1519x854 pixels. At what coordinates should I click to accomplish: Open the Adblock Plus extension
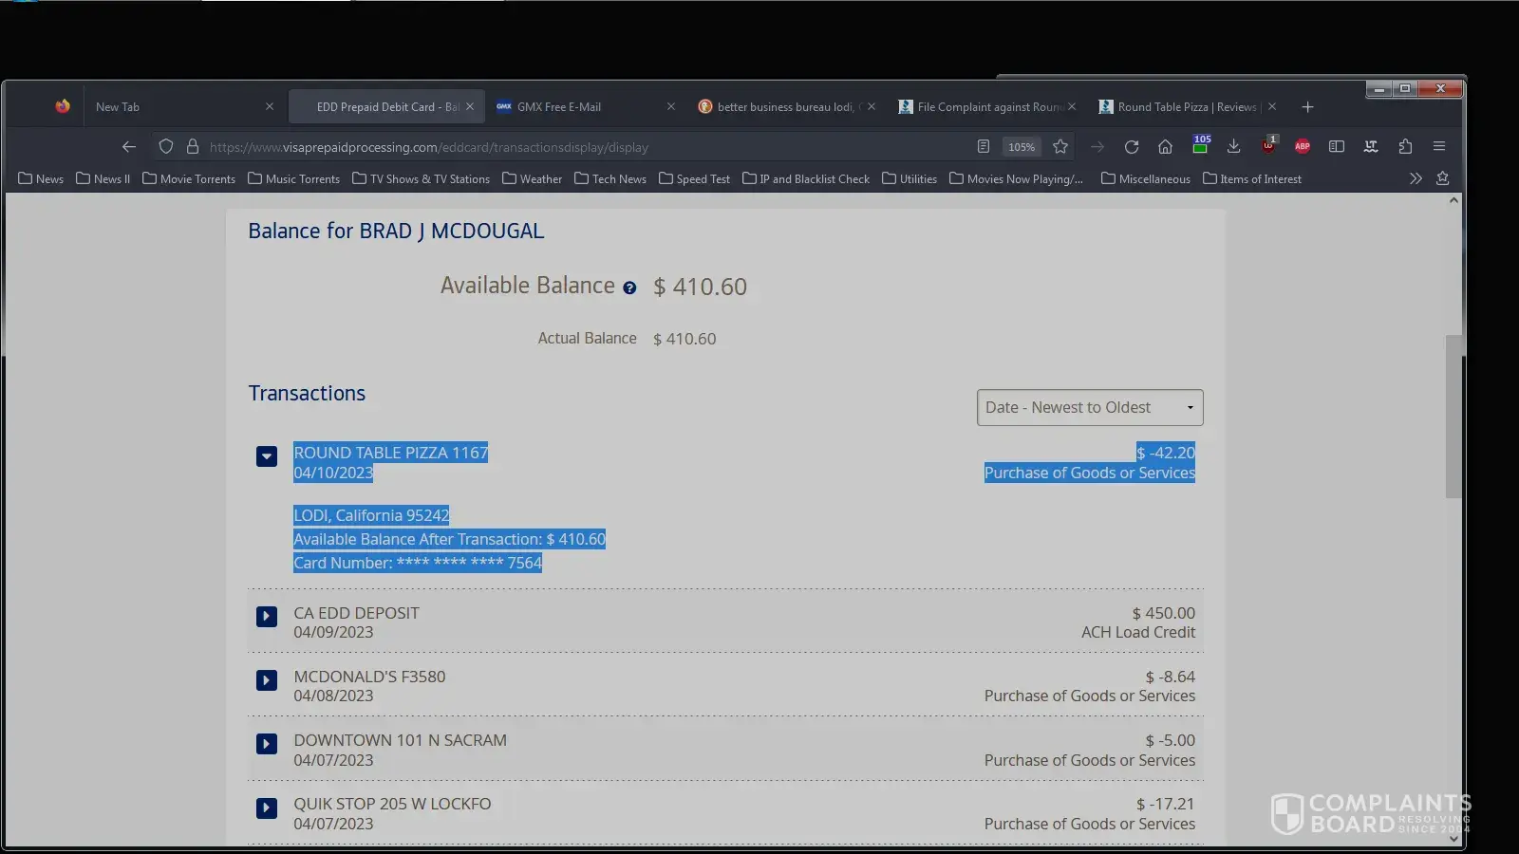1303,147
